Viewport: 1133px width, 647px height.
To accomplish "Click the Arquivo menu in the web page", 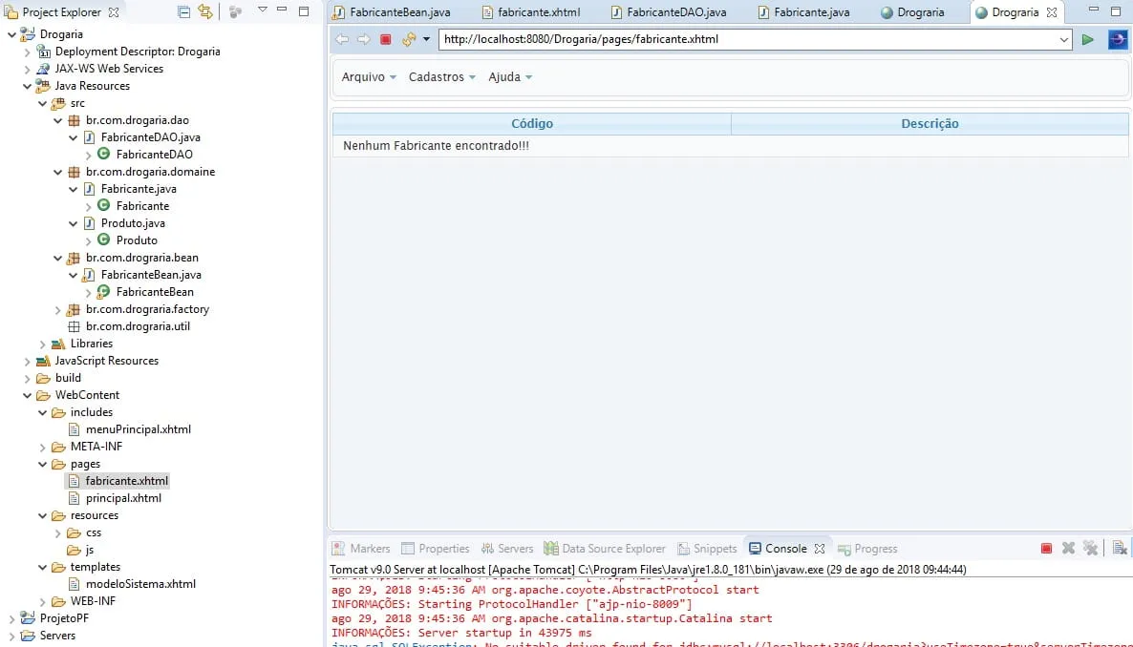I will pos(369,76).
